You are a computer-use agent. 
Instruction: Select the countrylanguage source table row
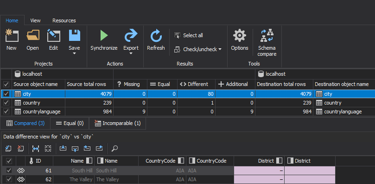(x=38, y=112)
